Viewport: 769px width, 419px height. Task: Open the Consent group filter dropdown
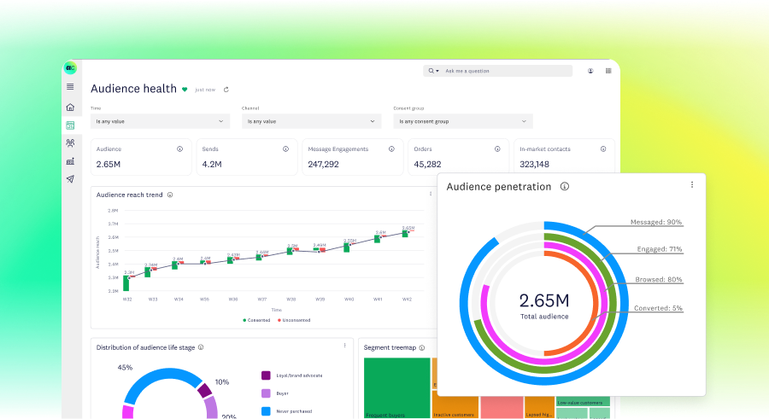tap(462, 121)
